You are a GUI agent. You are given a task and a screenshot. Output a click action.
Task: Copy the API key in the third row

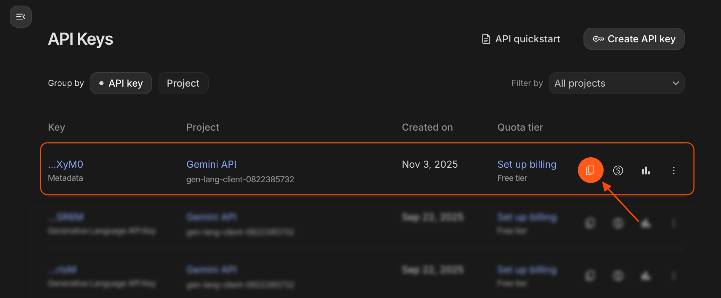click(x=590, y=276)
